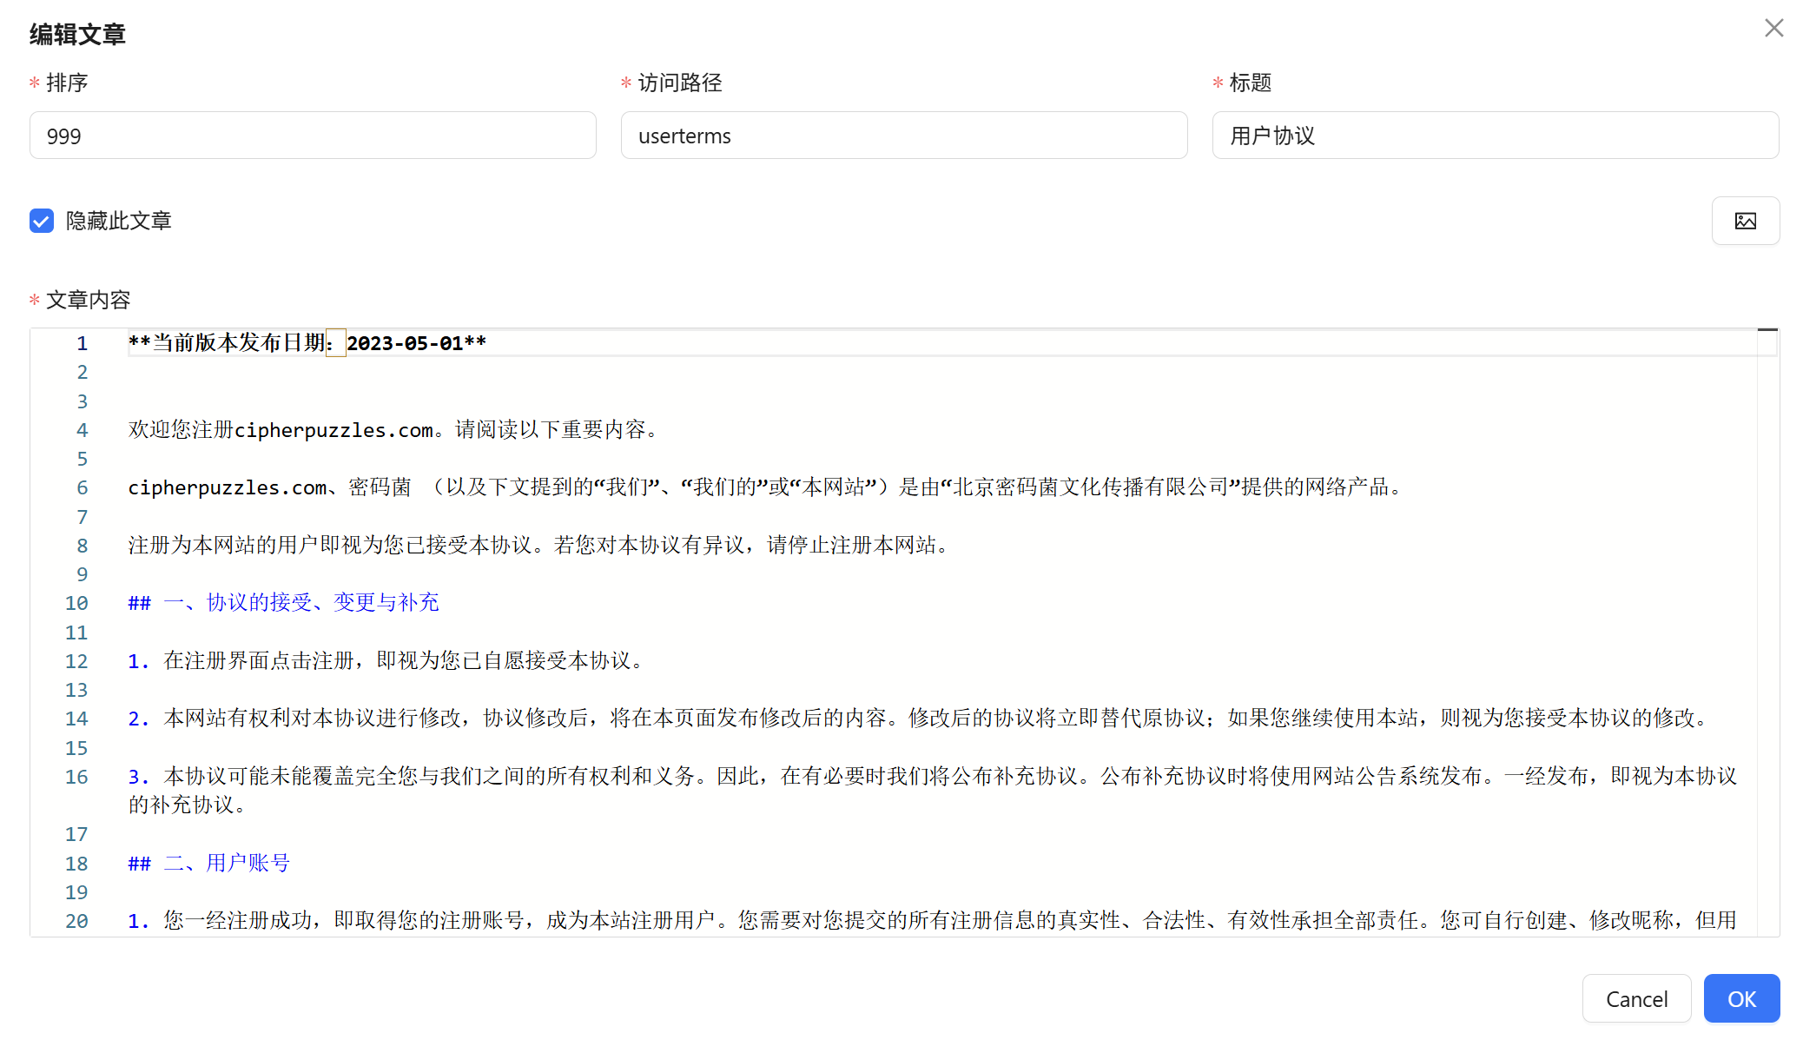Screen dimensions: 1803x1040
Task: Click the text on line 8 about 注册为本网站的用户
Action: tap(538, 546)
